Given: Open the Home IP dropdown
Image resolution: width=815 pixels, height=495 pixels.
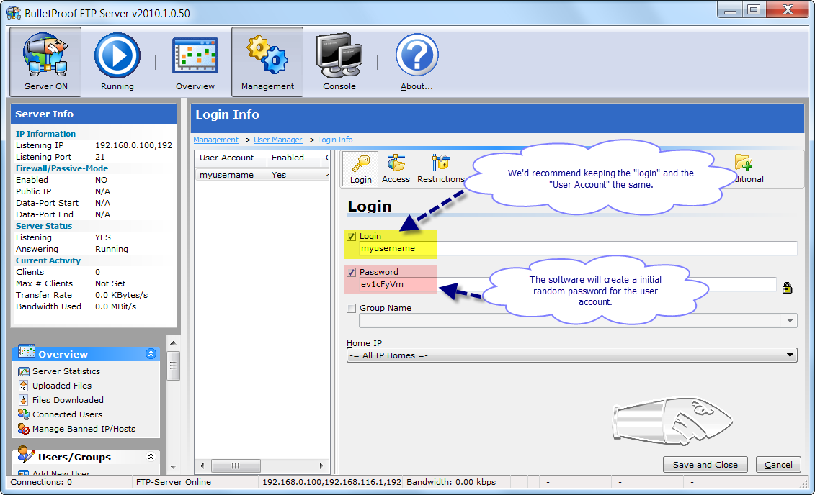Looking at the screenshot, I should [x=571, y=355].
